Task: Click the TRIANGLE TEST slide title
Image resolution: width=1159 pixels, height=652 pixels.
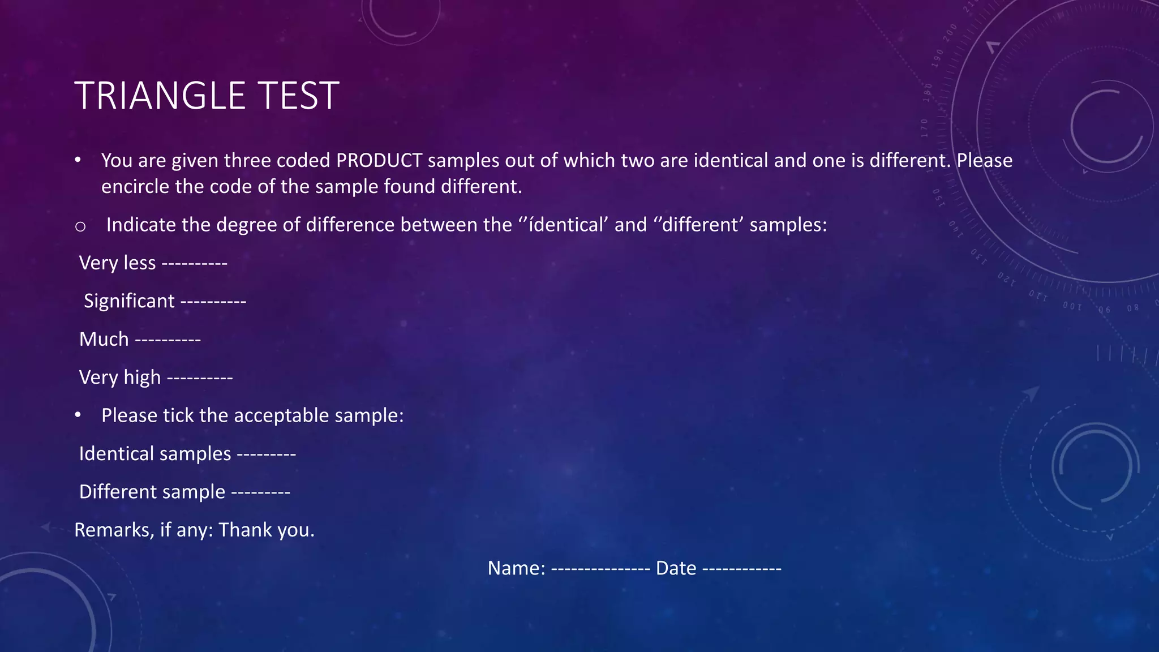Action: (x=207, y=95)
